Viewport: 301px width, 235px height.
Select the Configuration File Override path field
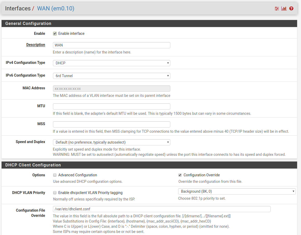click(x=162, y=209)
